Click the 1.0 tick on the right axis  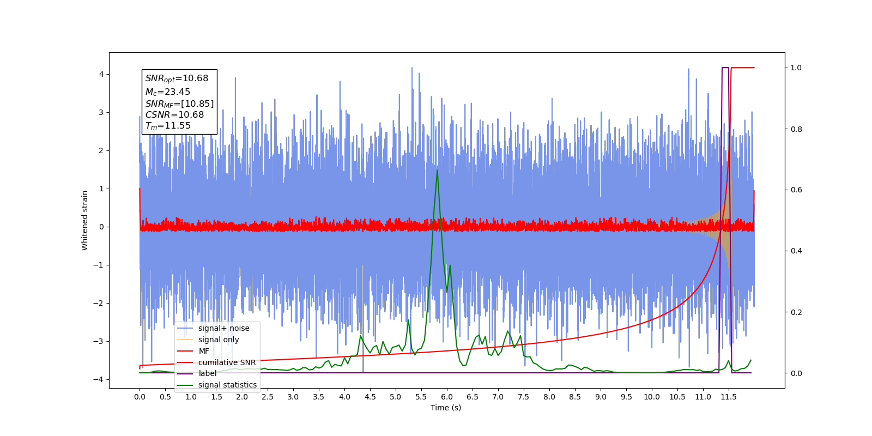pos(796,68)
